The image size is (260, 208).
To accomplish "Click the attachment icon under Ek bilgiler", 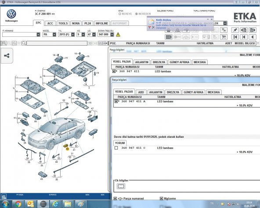I will click(121, 186).
